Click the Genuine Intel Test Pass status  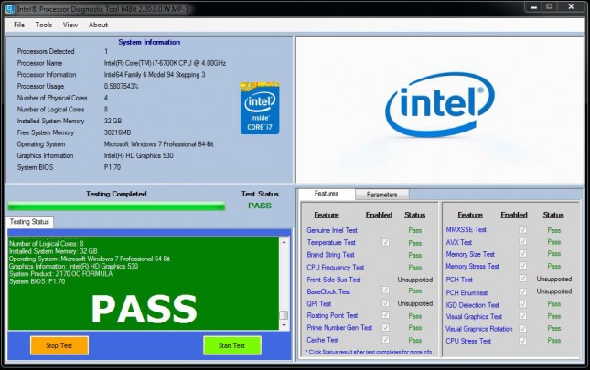tap(415, 230)
